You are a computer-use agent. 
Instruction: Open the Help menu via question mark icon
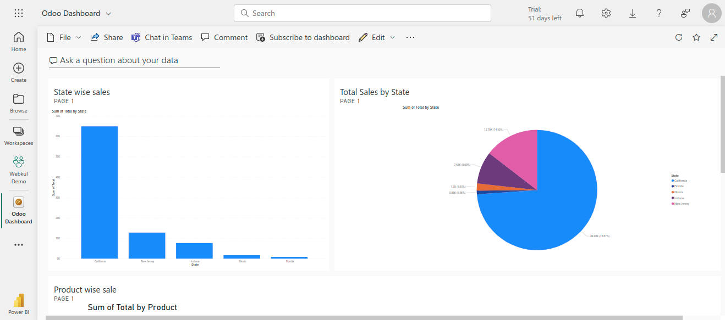[658, 13]
